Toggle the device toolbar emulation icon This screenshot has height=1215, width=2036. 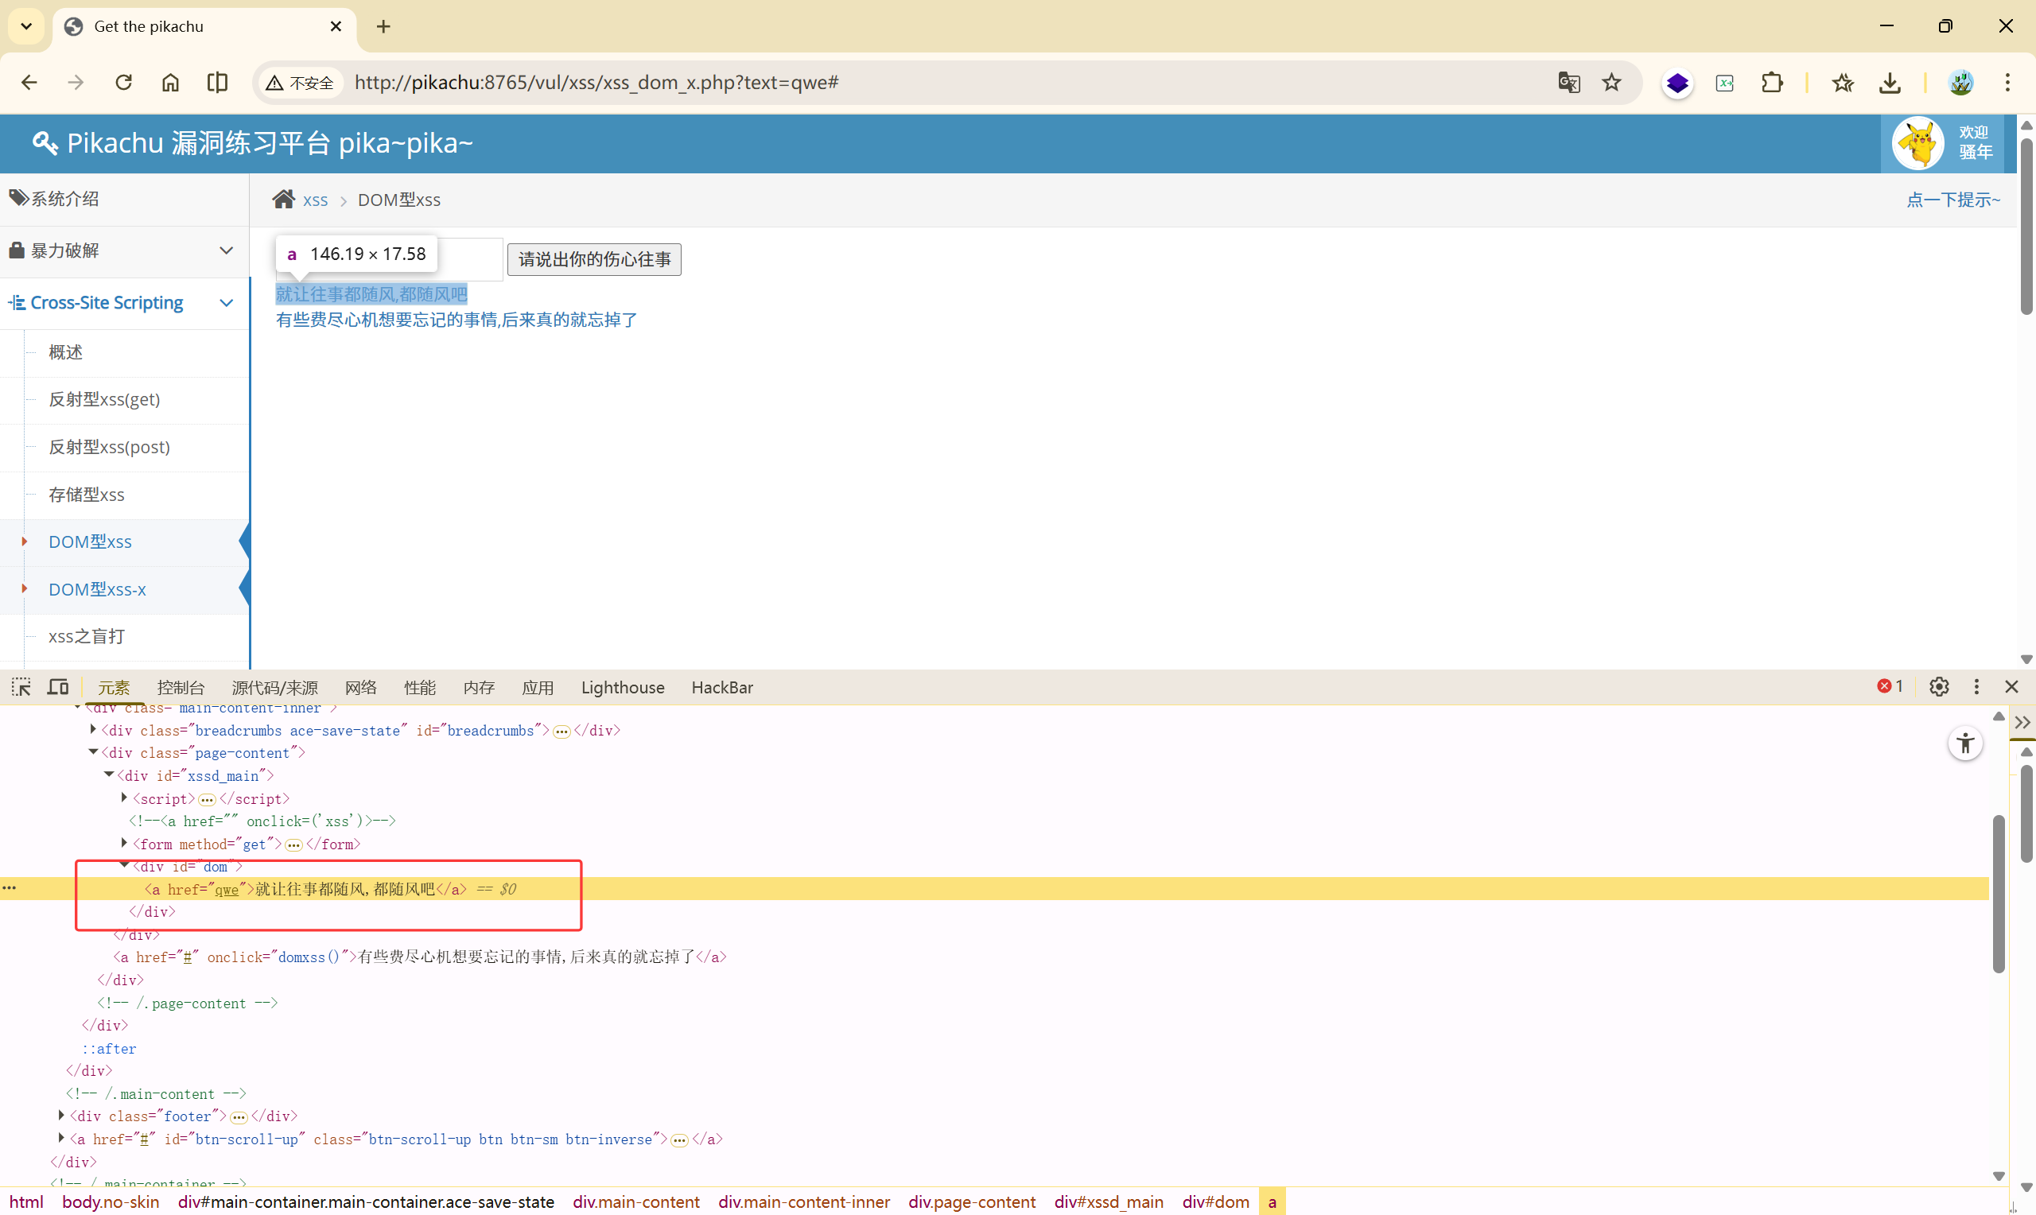pyautogui.click(x=58, y=687)
